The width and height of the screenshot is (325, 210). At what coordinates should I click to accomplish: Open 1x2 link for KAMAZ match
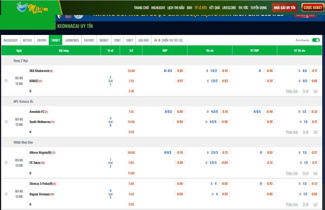pyautogui.click(x=315, y=91)
